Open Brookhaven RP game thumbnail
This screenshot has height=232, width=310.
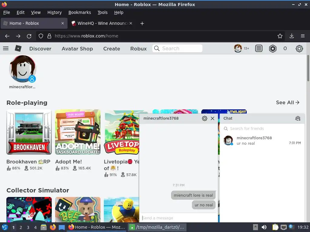29,132
